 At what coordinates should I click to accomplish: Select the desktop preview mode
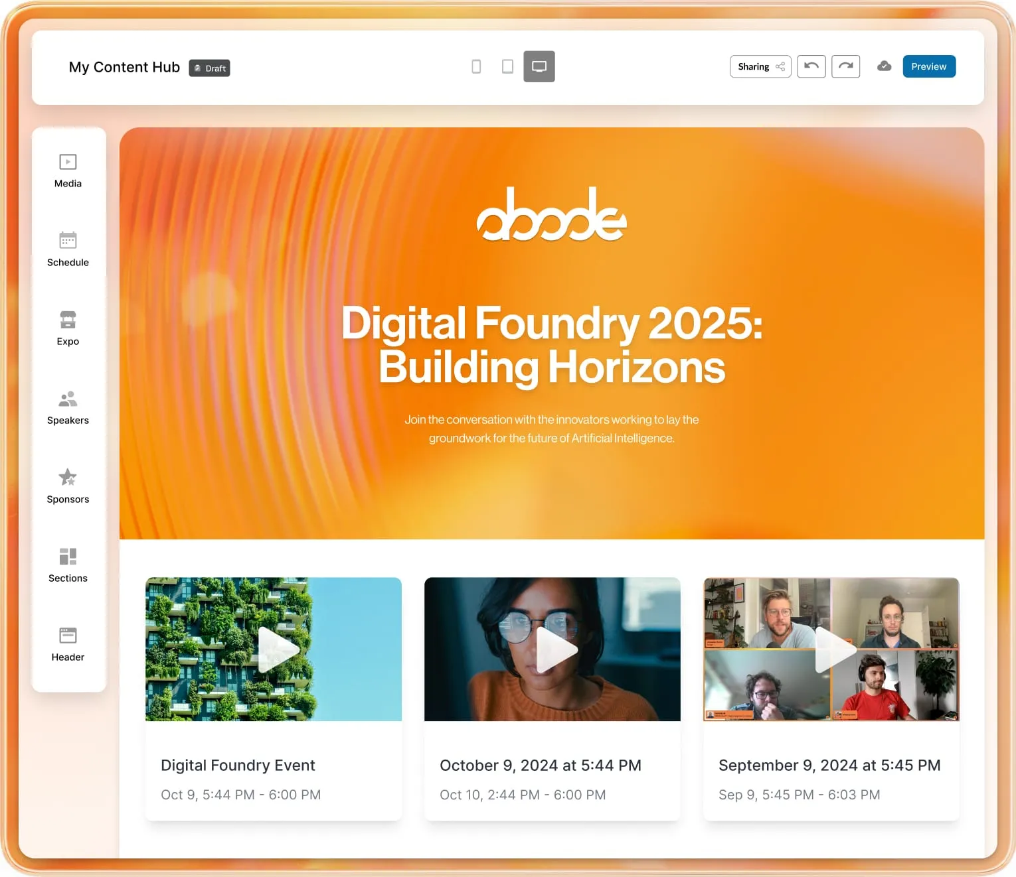(x=539, y=66)
